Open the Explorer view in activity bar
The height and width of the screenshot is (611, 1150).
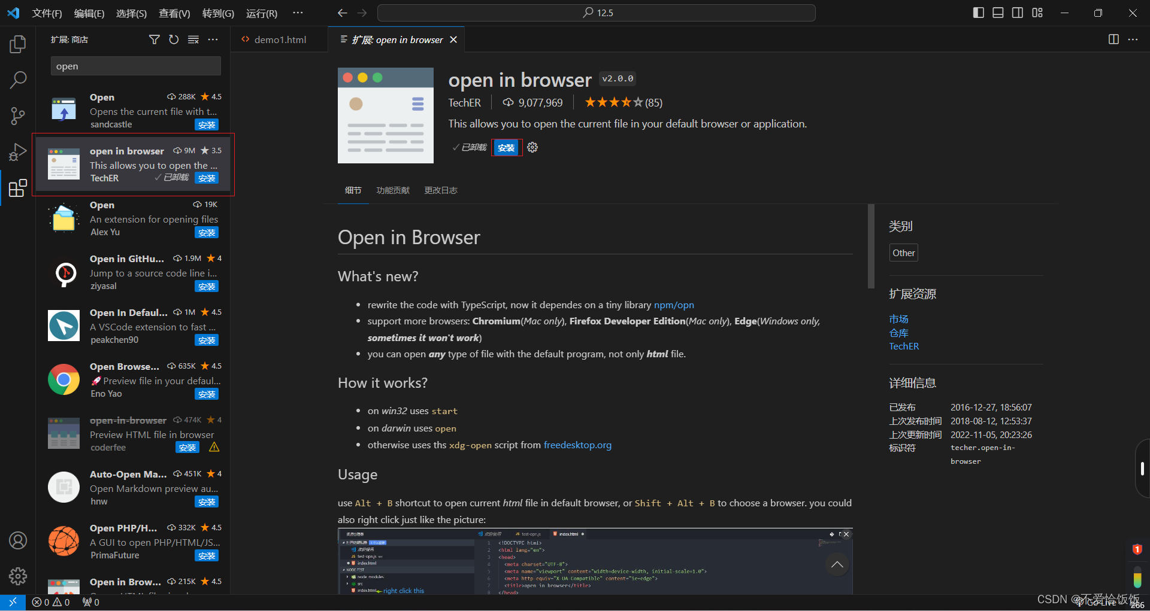(18, 44)
